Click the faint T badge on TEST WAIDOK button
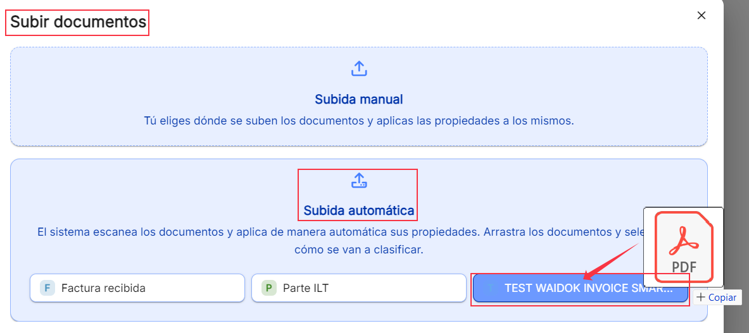The image size is (749, 333). pos(490,288)
